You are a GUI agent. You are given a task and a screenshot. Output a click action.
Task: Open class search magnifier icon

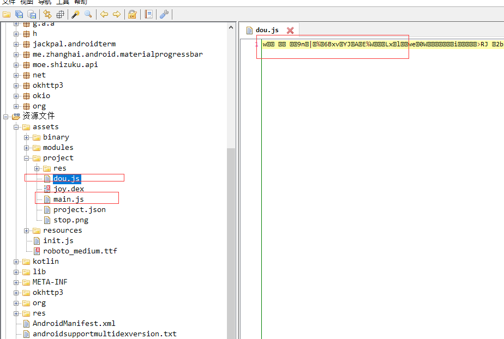pyautogui.click(x=88, y=14)
